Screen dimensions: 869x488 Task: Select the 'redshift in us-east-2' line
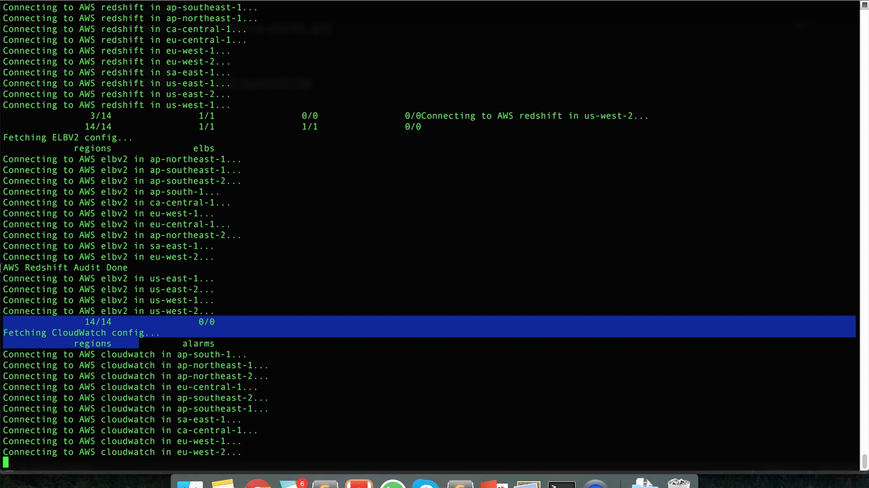tap(117, 94)
